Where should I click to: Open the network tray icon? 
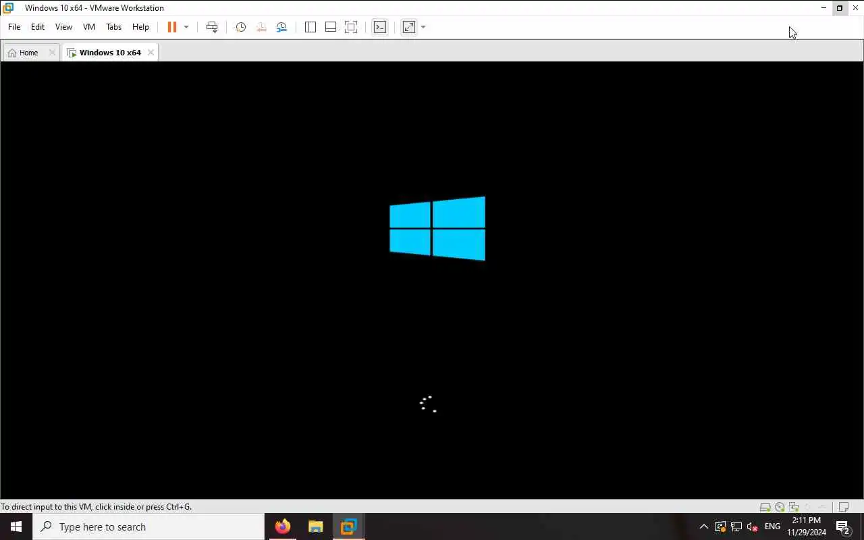pos(736,526)
